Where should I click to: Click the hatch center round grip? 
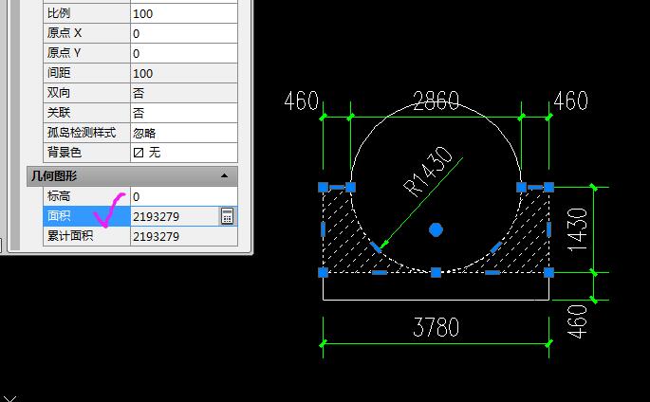click(x=436, y=229)
